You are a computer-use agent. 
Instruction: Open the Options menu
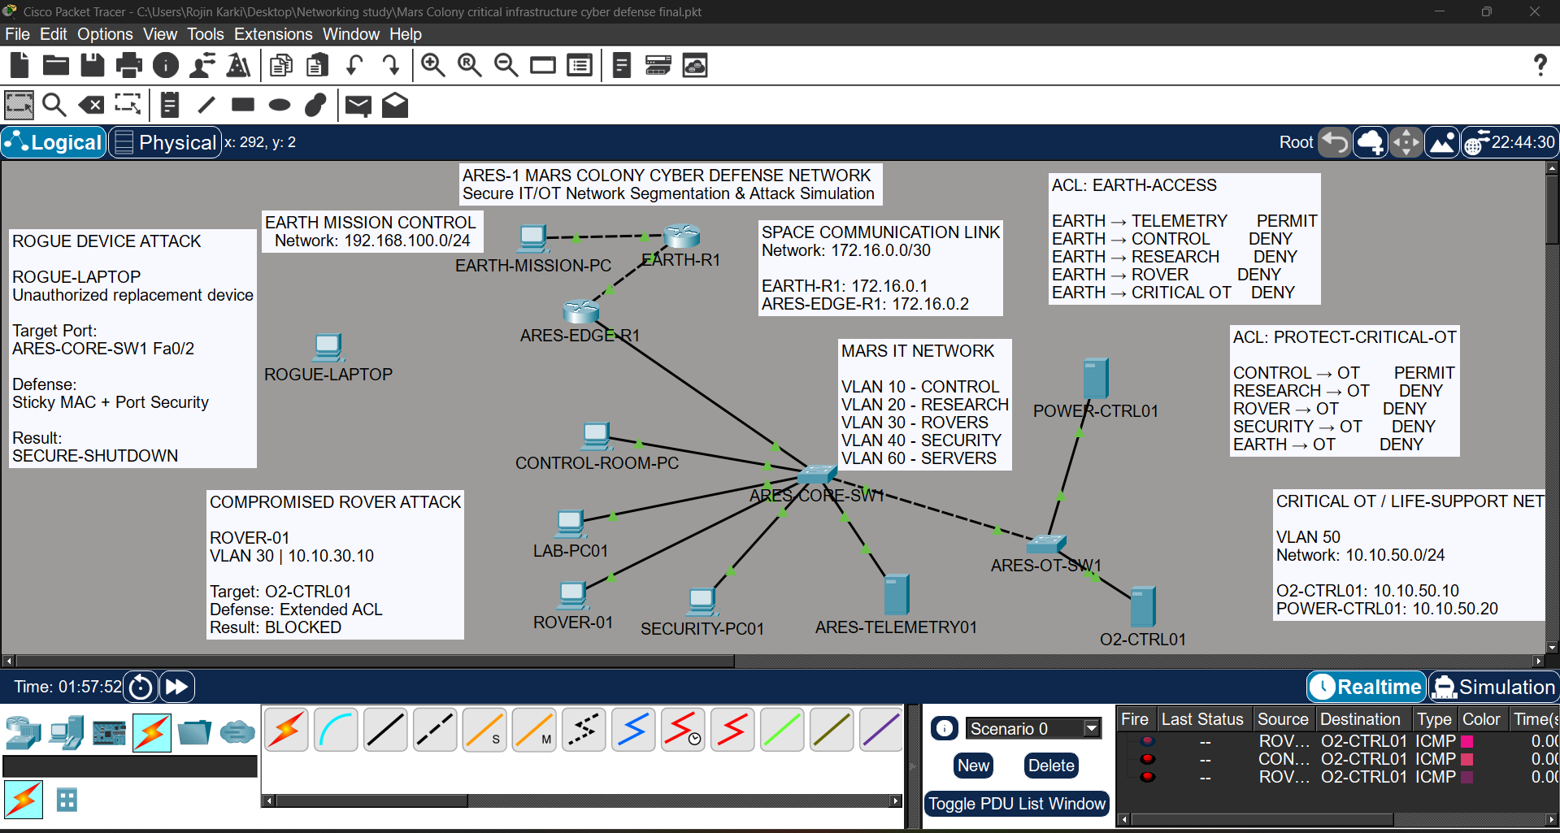click(105, 34)
